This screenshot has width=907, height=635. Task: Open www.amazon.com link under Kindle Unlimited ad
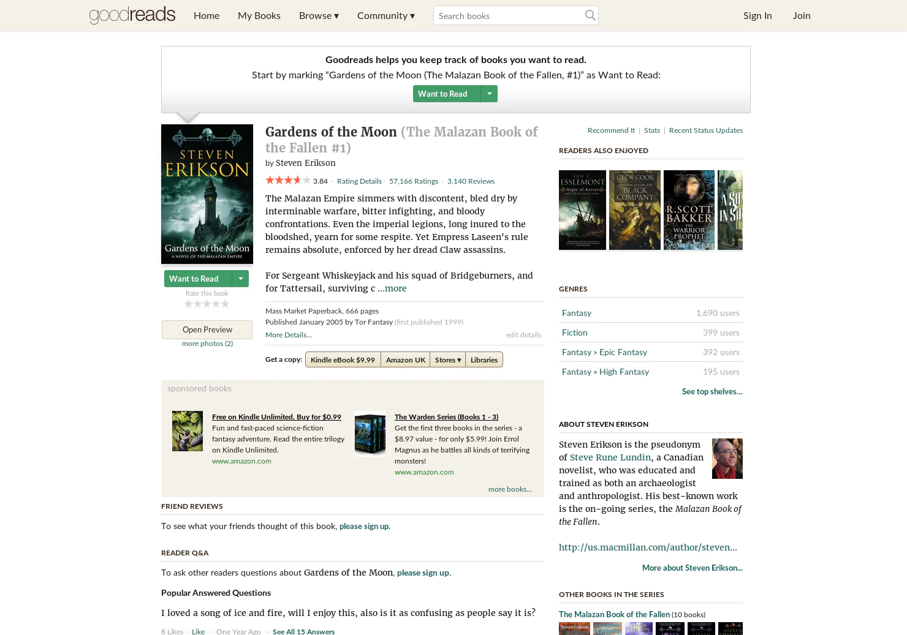(x=241, y=461)
